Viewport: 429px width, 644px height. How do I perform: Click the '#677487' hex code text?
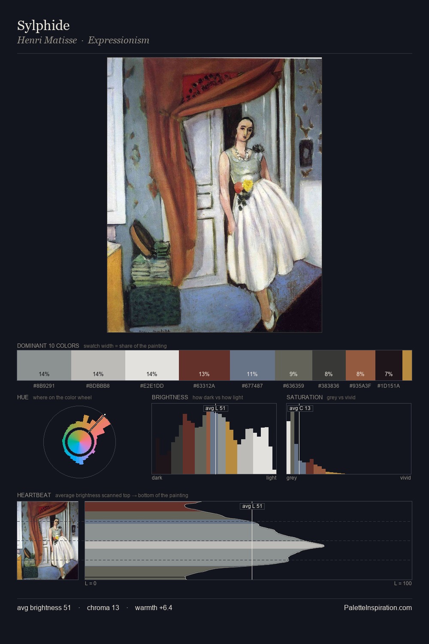click(x=252, y=386)
